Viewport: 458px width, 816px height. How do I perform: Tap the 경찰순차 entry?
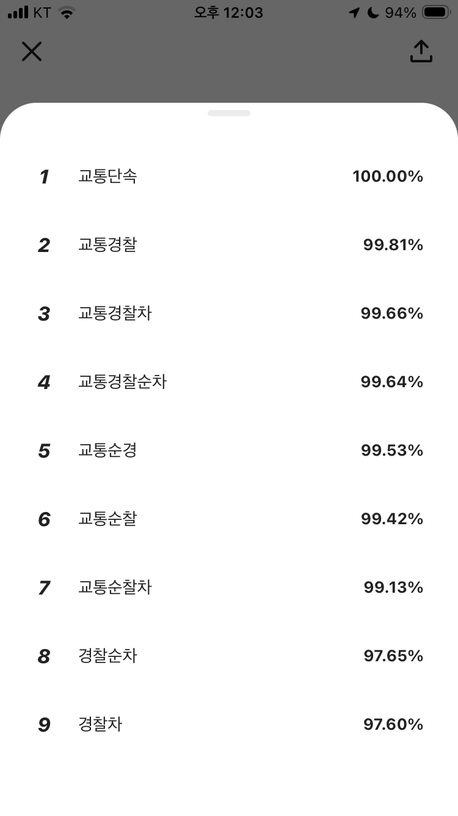[x=229, y=656]
